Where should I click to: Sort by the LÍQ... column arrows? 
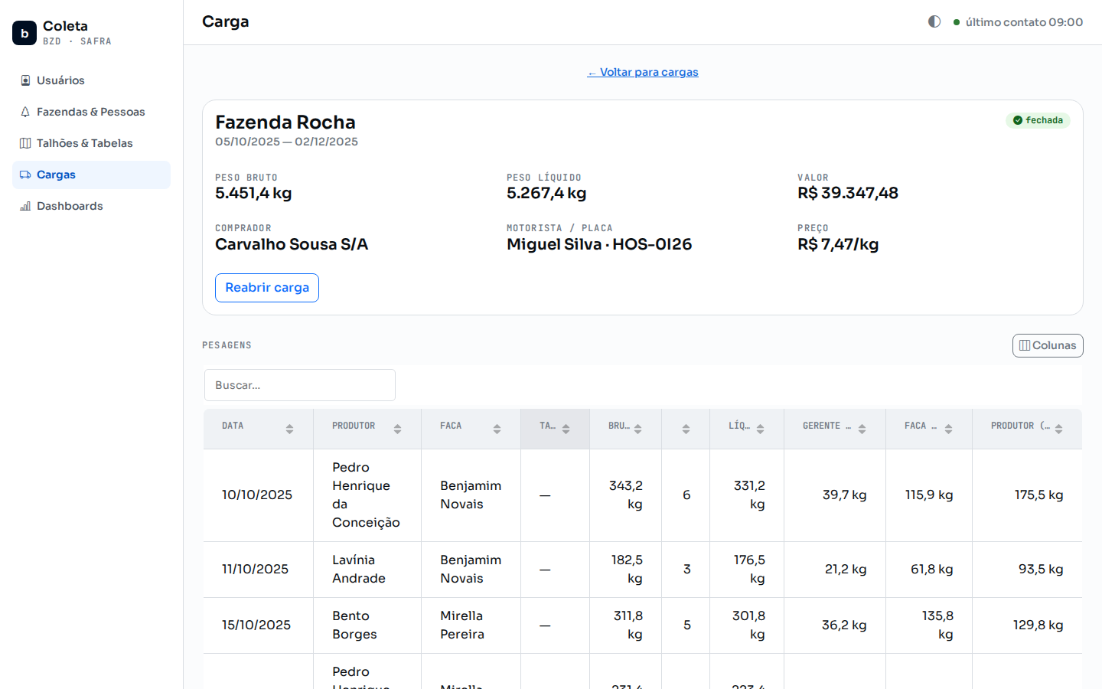pos(760,429)
